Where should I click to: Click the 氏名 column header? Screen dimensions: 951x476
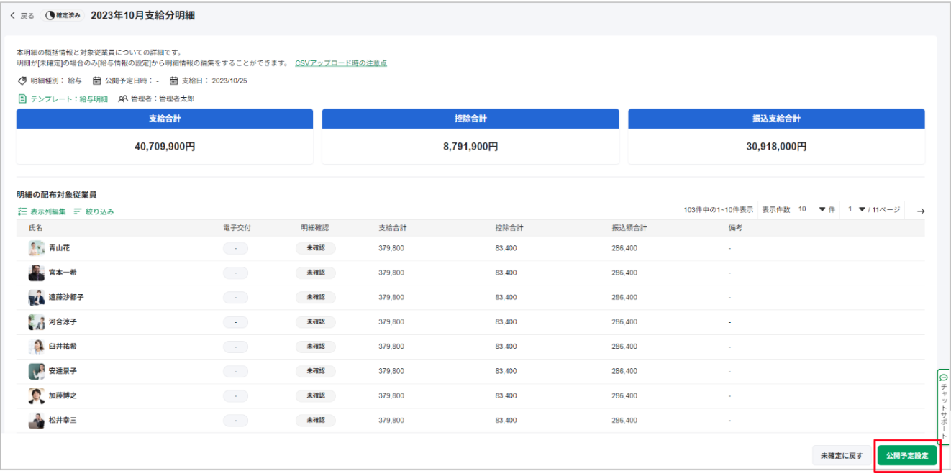[36, 228]
